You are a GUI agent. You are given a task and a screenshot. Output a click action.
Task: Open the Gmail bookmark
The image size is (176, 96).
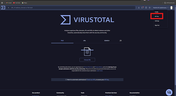(9, 3)
